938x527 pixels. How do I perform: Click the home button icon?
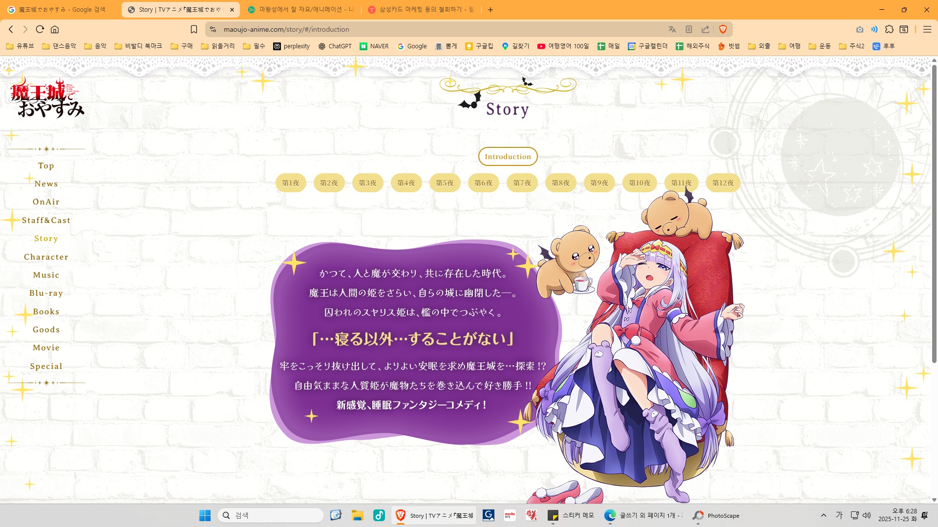point(55,29)
